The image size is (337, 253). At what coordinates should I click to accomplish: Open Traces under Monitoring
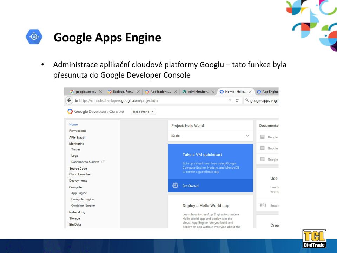click(76, 149)
